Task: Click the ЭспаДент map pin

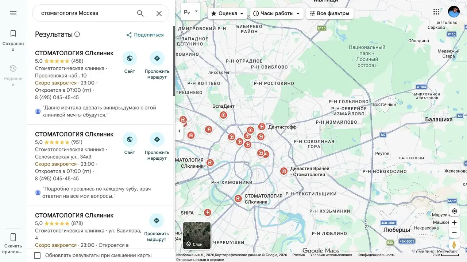Action: pos(224,115)
